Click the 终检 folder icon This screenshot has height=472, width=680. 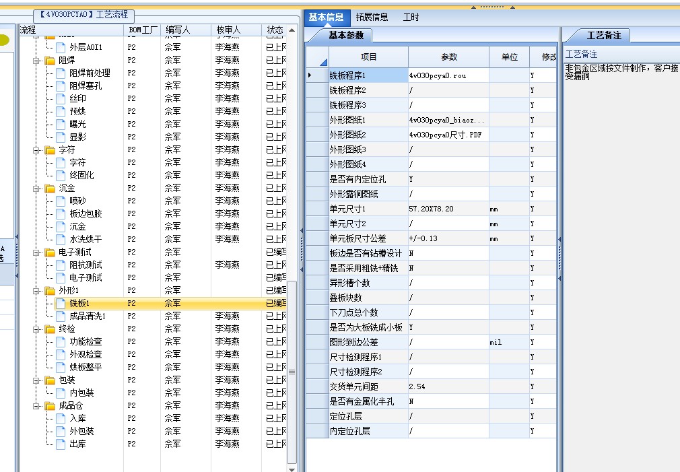[50, 329]
